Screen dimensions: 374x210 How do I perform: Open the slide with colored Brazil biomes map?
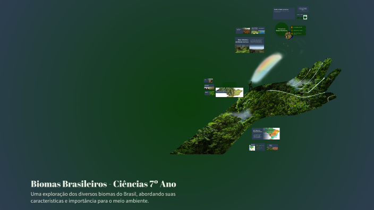[266, 134]
